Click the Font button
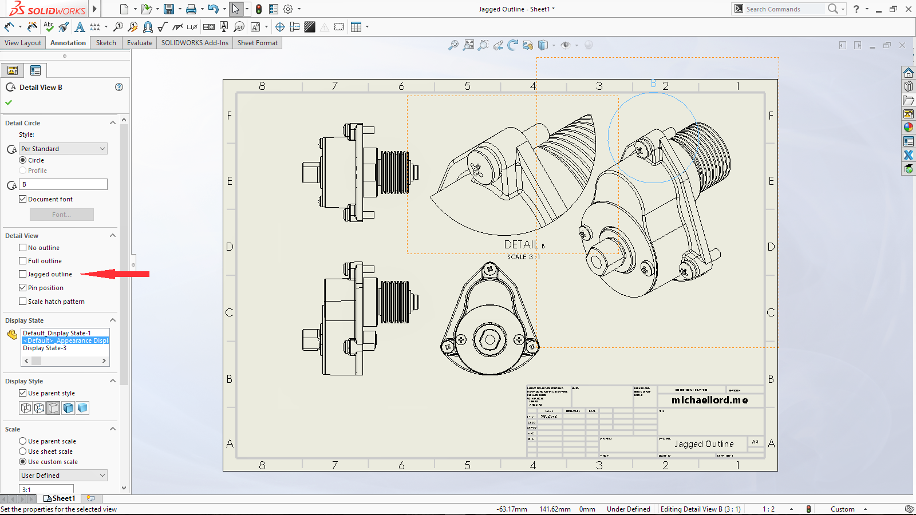Viewport: 916px width, 515px height. click(x=61, y=215)
